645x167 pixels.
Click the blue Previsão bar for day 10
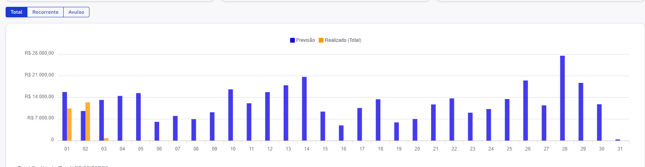(x=231, y=115)
